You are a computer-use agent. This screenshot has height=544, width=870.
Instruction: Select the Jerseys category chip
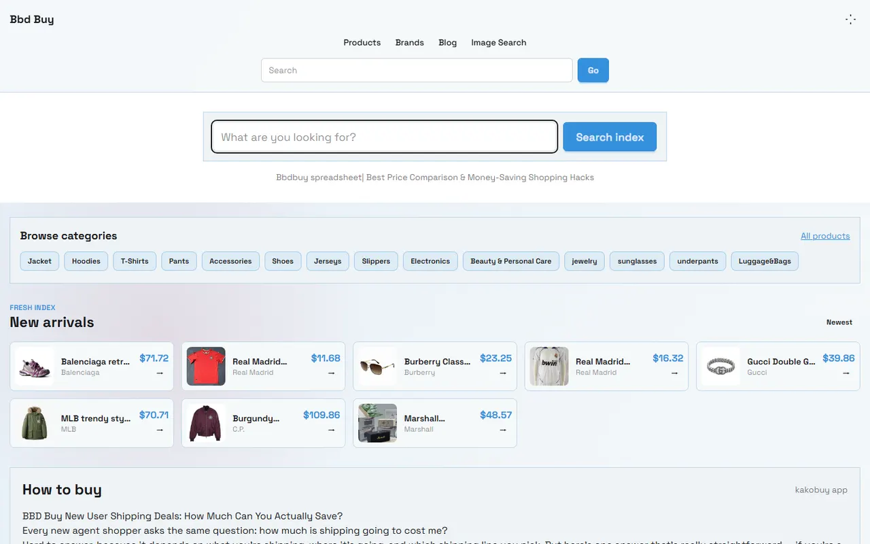[x=328, y=261]
